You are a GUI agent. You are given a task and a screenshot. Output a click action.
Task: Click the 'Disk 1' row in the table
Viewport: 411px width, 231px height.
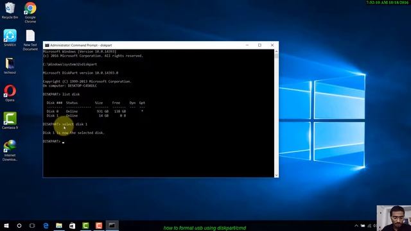point(86,116)
